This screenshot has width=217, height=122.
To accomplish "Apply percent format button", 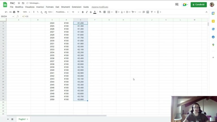I will click(x=38, y=12).
